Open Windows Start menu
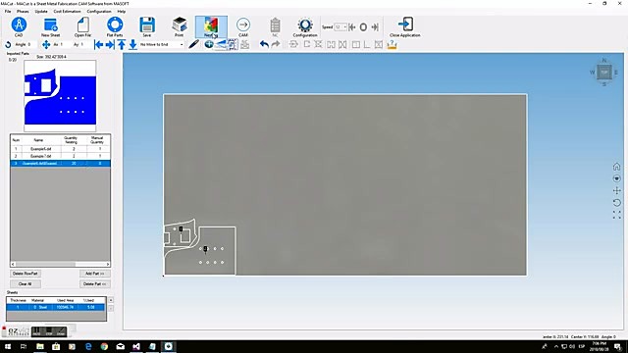The image size is (628, 353). pos(8,346)
